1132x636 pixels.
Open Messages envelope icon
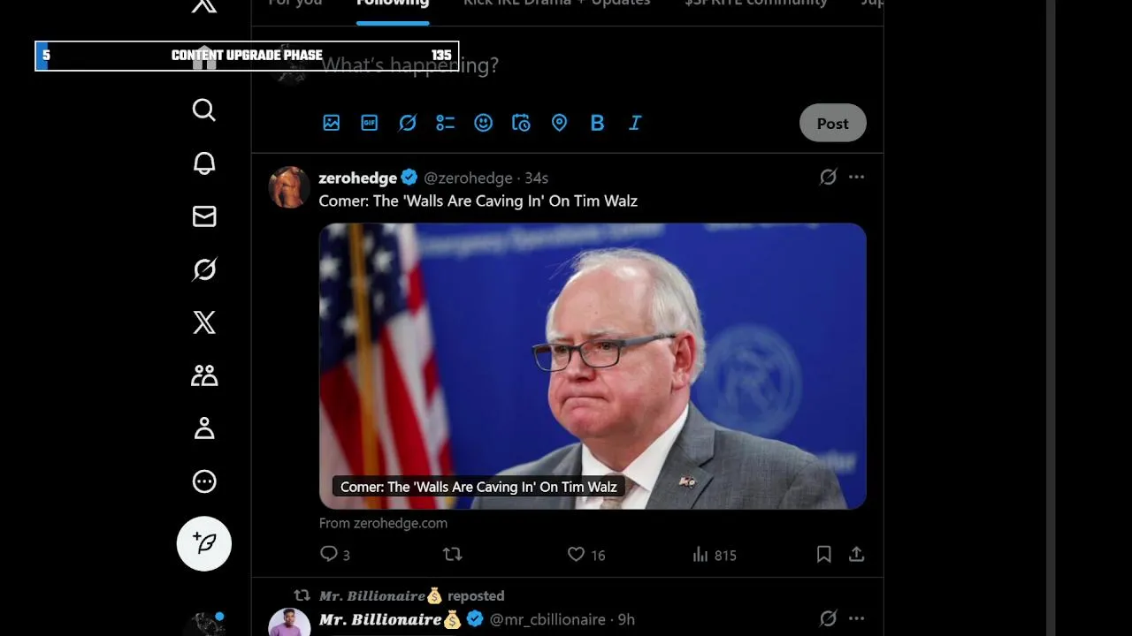tap(204, 216)
